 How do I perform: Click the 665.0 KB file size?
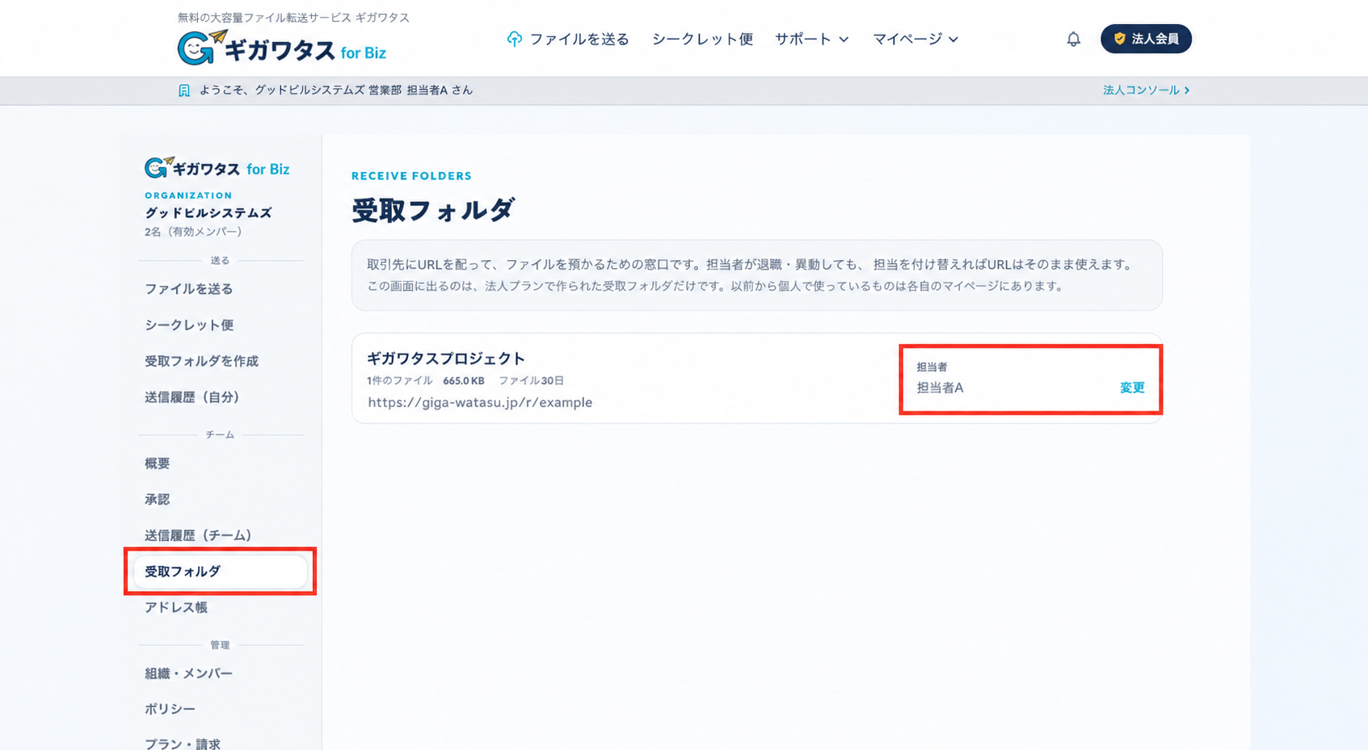click(464, 380)
